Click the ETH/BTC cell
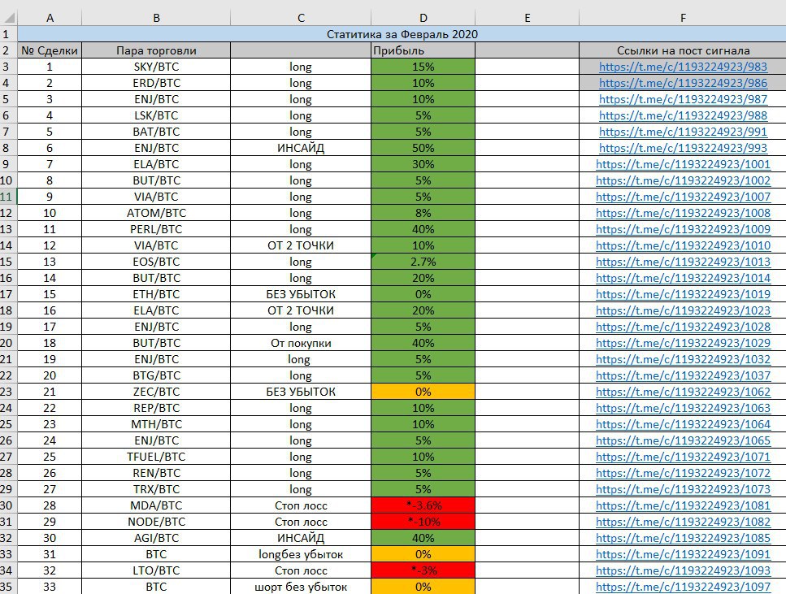This screenshot has height=594, width=786. [156, 294]
